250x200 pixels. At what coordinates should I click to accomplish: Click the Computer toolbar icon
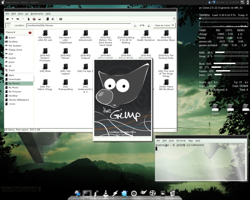[x=53, y=19]
